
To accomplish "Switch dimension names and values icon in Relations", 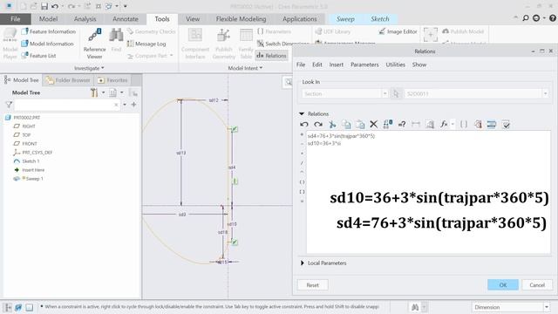I will 387,124.
